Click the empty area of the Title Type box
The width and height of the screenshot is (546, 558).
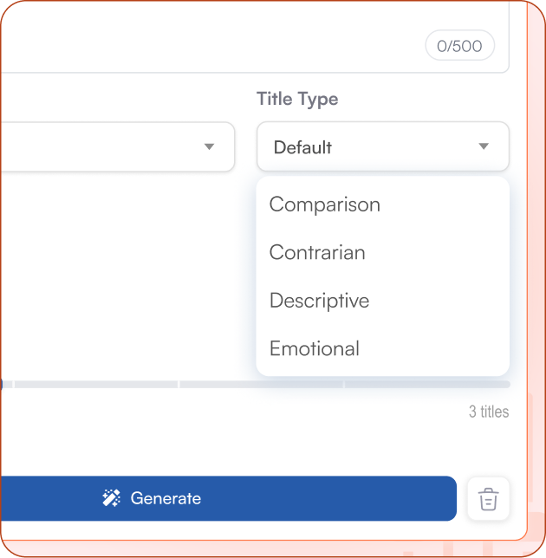(399, 147)
